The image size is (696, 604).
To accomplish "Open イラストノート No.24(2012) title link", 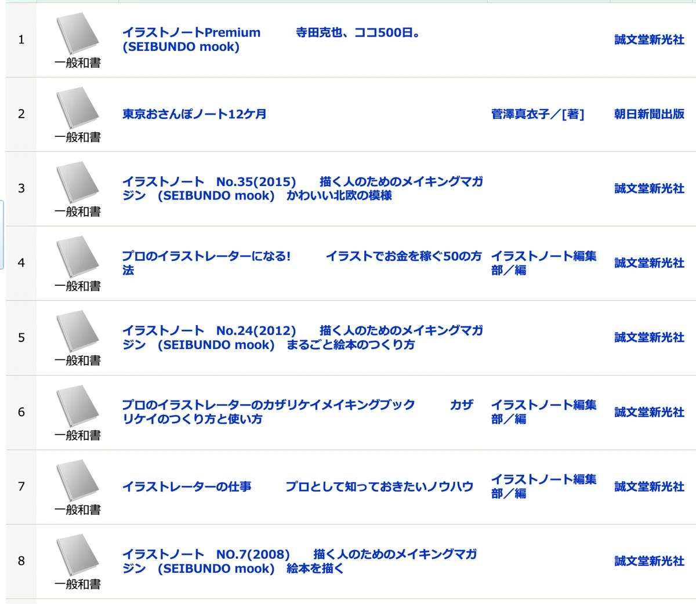I will click(302, 337).
